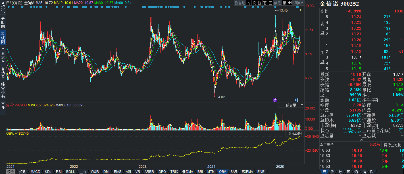This screenshot has height=174, width=404.
Task: Click the 分 icon in the bottom right bar
Action: click(340, 172)
